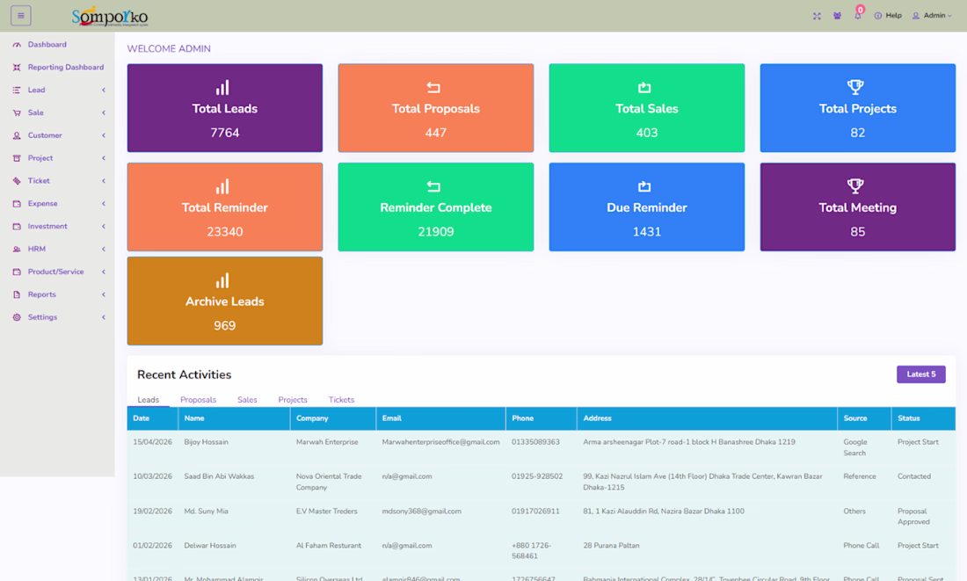Click the Dashboard gauge icon in sidebar
The width and height of the screenshot is (967, 581).
tap(17, 45)
